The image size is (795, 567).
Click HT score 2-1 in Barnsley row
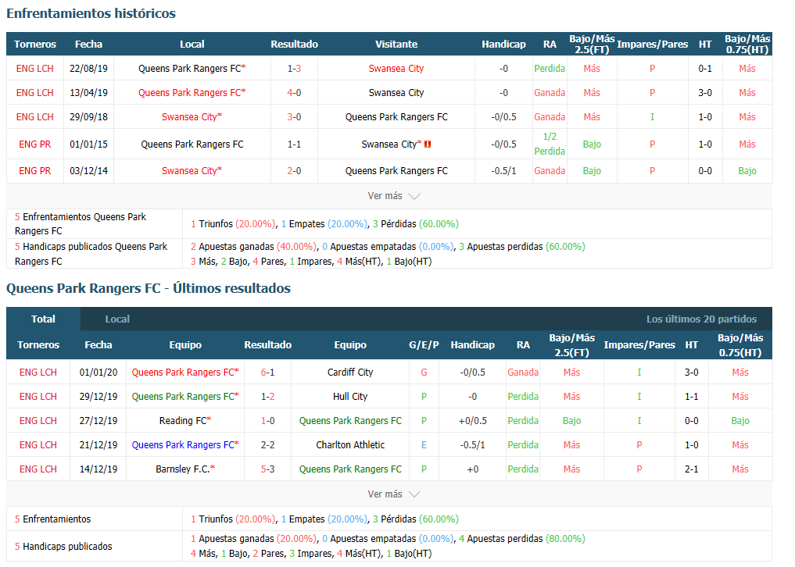pyautogui.click(x=692, y=469)
